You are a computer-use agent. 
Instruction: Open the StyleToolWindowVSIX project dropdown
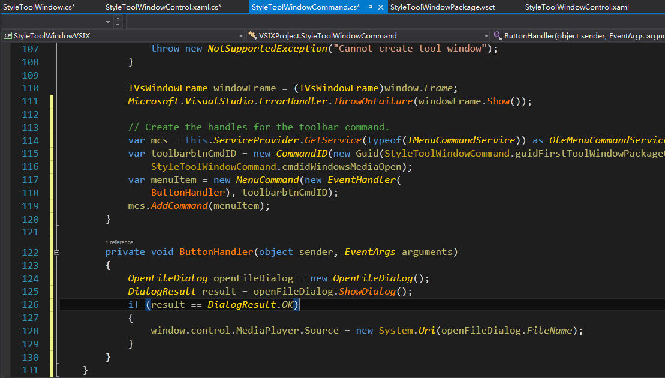241,35
